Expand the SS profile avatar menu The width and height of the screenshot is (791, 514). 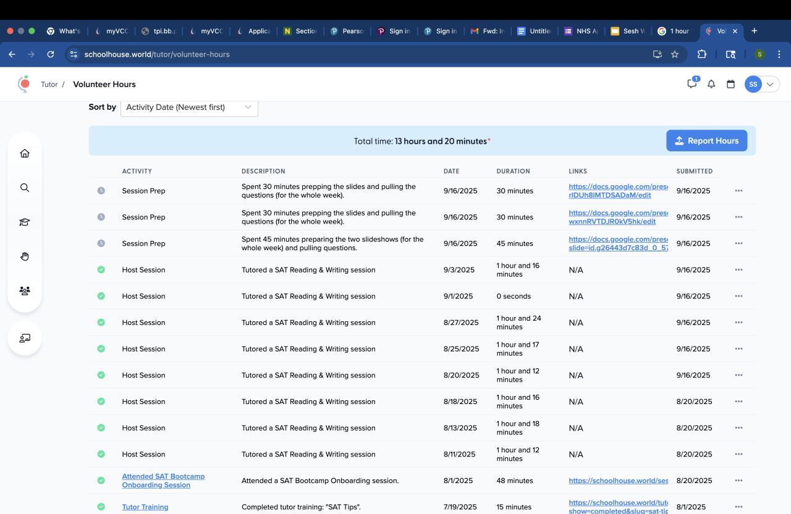coord(761,84)
